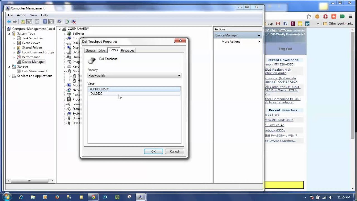Select CORP-SHARDY root in device tree
This screenshot has height=201, width=357.
tap(78, 29)
